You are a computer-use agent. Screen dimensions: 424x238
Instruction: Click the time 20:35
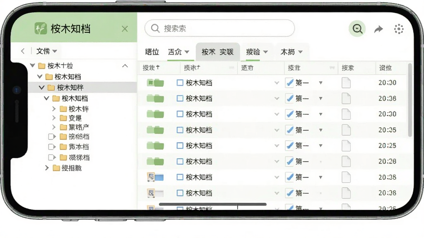pyautogui.click(x=387, y=130)
